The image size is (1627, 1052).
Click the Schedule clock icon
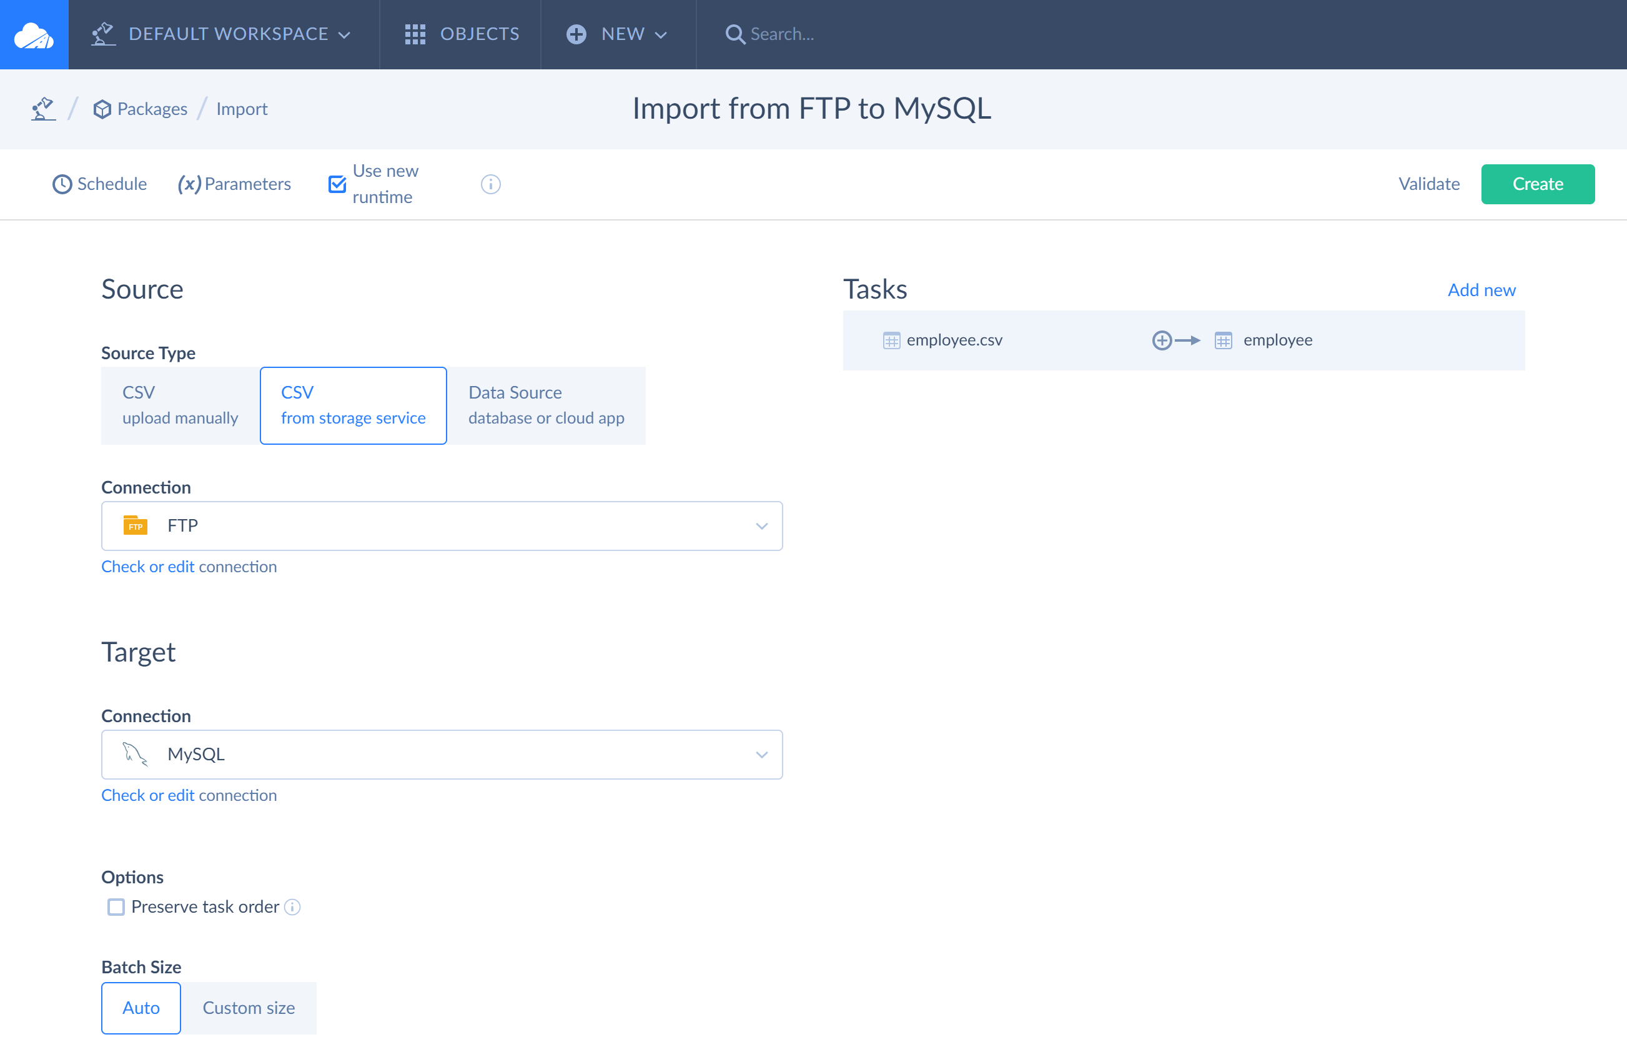point(61,184)
